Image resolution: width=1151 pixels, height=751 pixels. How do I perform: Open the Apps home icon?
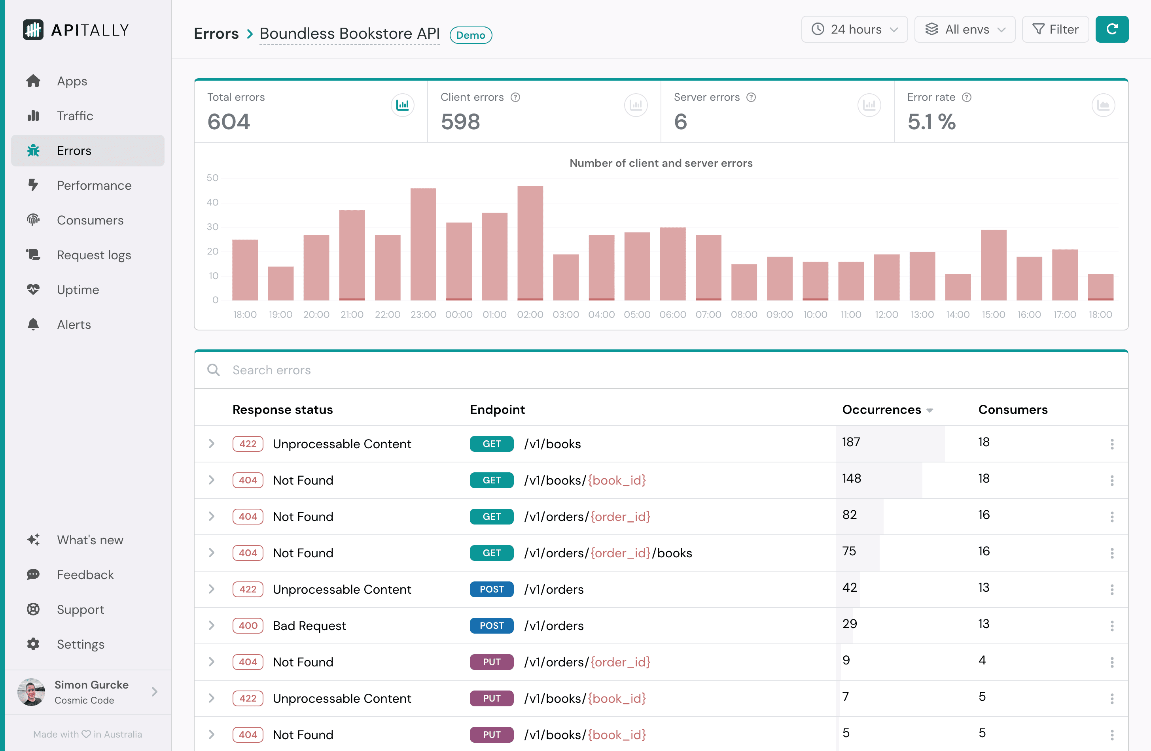pyautogui.click(x=33, y=81)
